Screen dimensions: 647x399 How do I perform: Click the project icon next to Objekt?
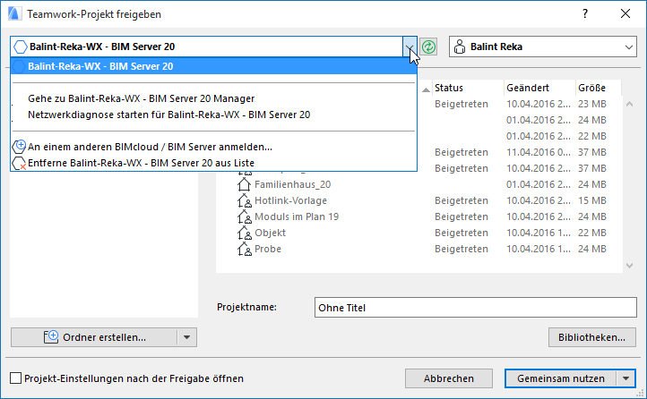point(245,233)
